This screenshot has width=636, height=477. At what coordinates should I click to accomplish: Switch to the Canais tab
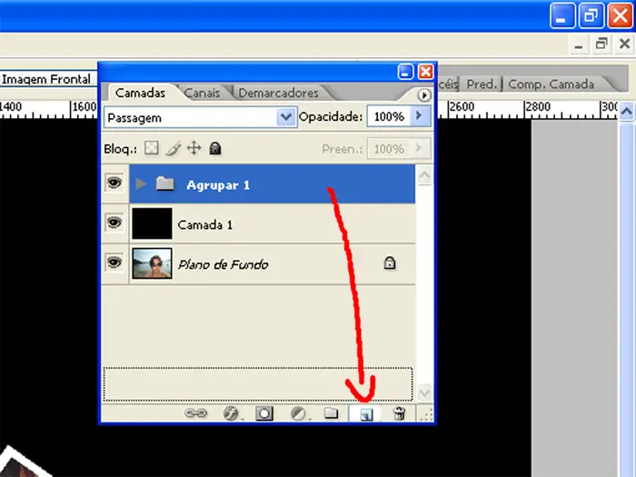pos(202,93)
